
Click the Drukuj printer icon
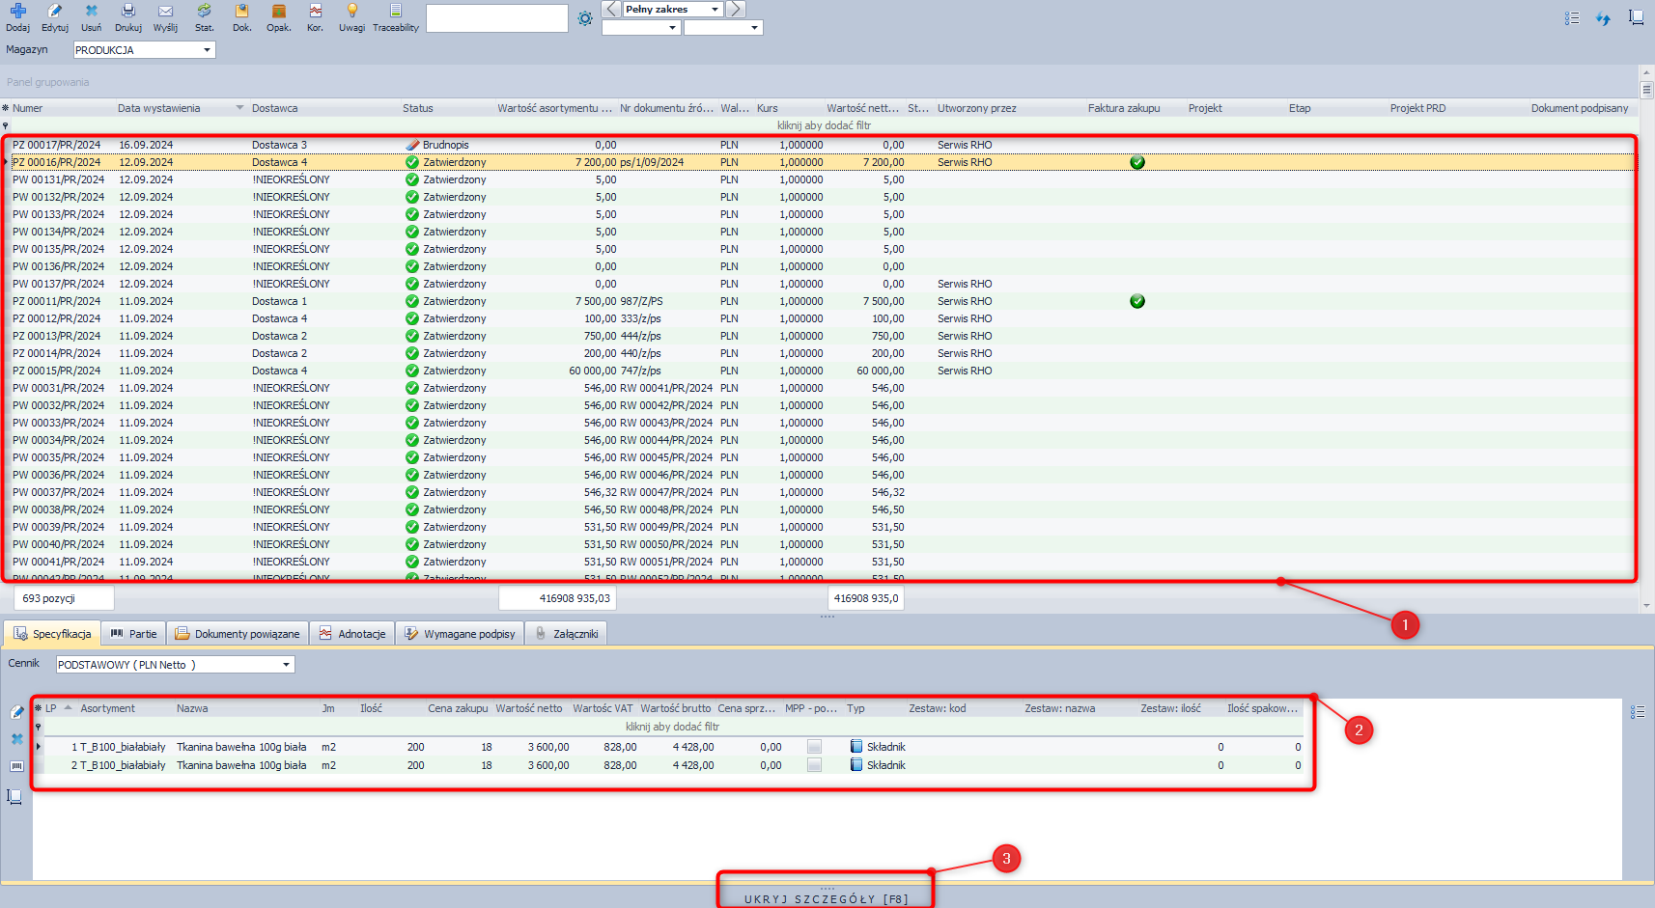pyautogui.click(x=128, y=12)
